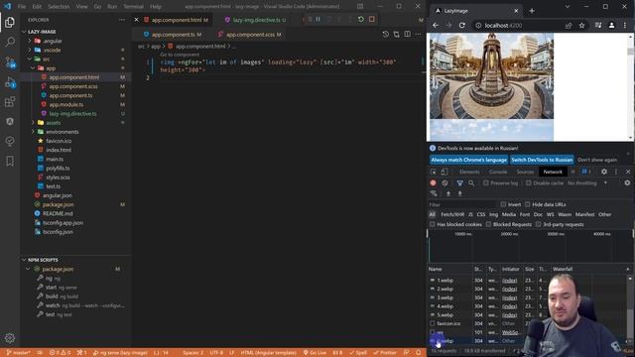
Task: Toggle DevTools device toolbar icon
Action: (x=444, y=172)
